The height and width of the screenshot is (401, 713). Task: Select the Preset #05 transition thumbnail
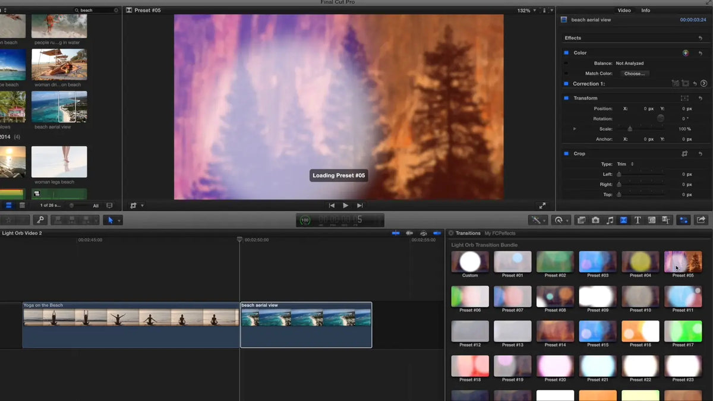(x=683, y=262)
